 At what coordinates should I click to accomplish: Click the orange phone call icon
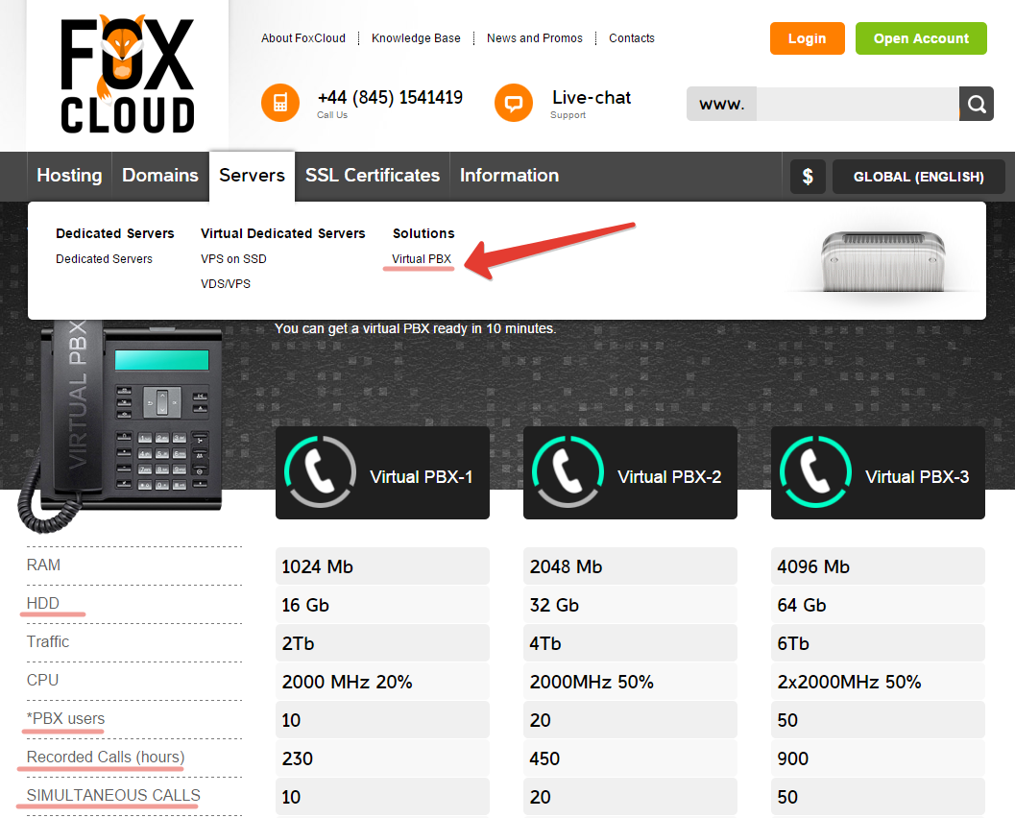[280, 103]
